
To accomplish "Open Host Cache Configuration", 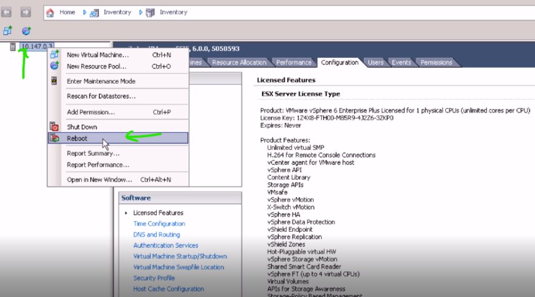I will 168,289.
